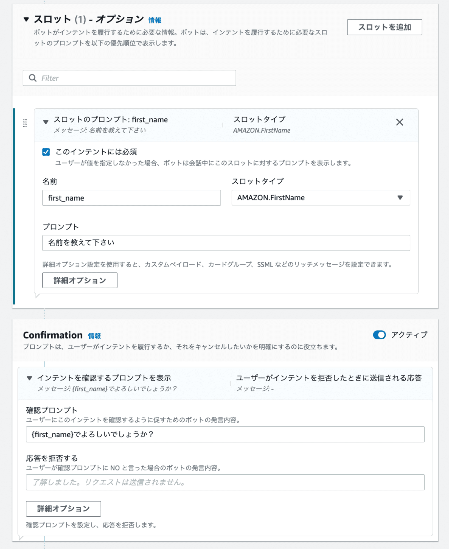Screen dimensions: 449x549
Task: Edit the 名前 field containing first_name
Action: [131, 198]
